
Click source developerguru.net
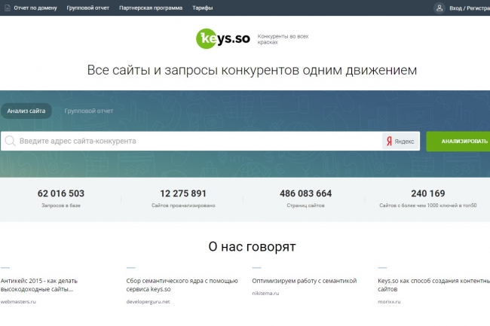point(148,302)
